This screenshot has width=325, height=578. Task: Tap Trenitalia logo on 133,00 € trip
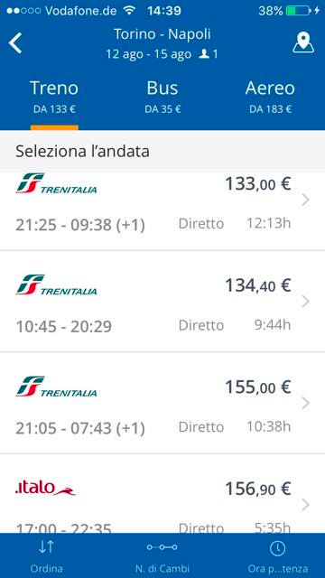pos(56,183)
